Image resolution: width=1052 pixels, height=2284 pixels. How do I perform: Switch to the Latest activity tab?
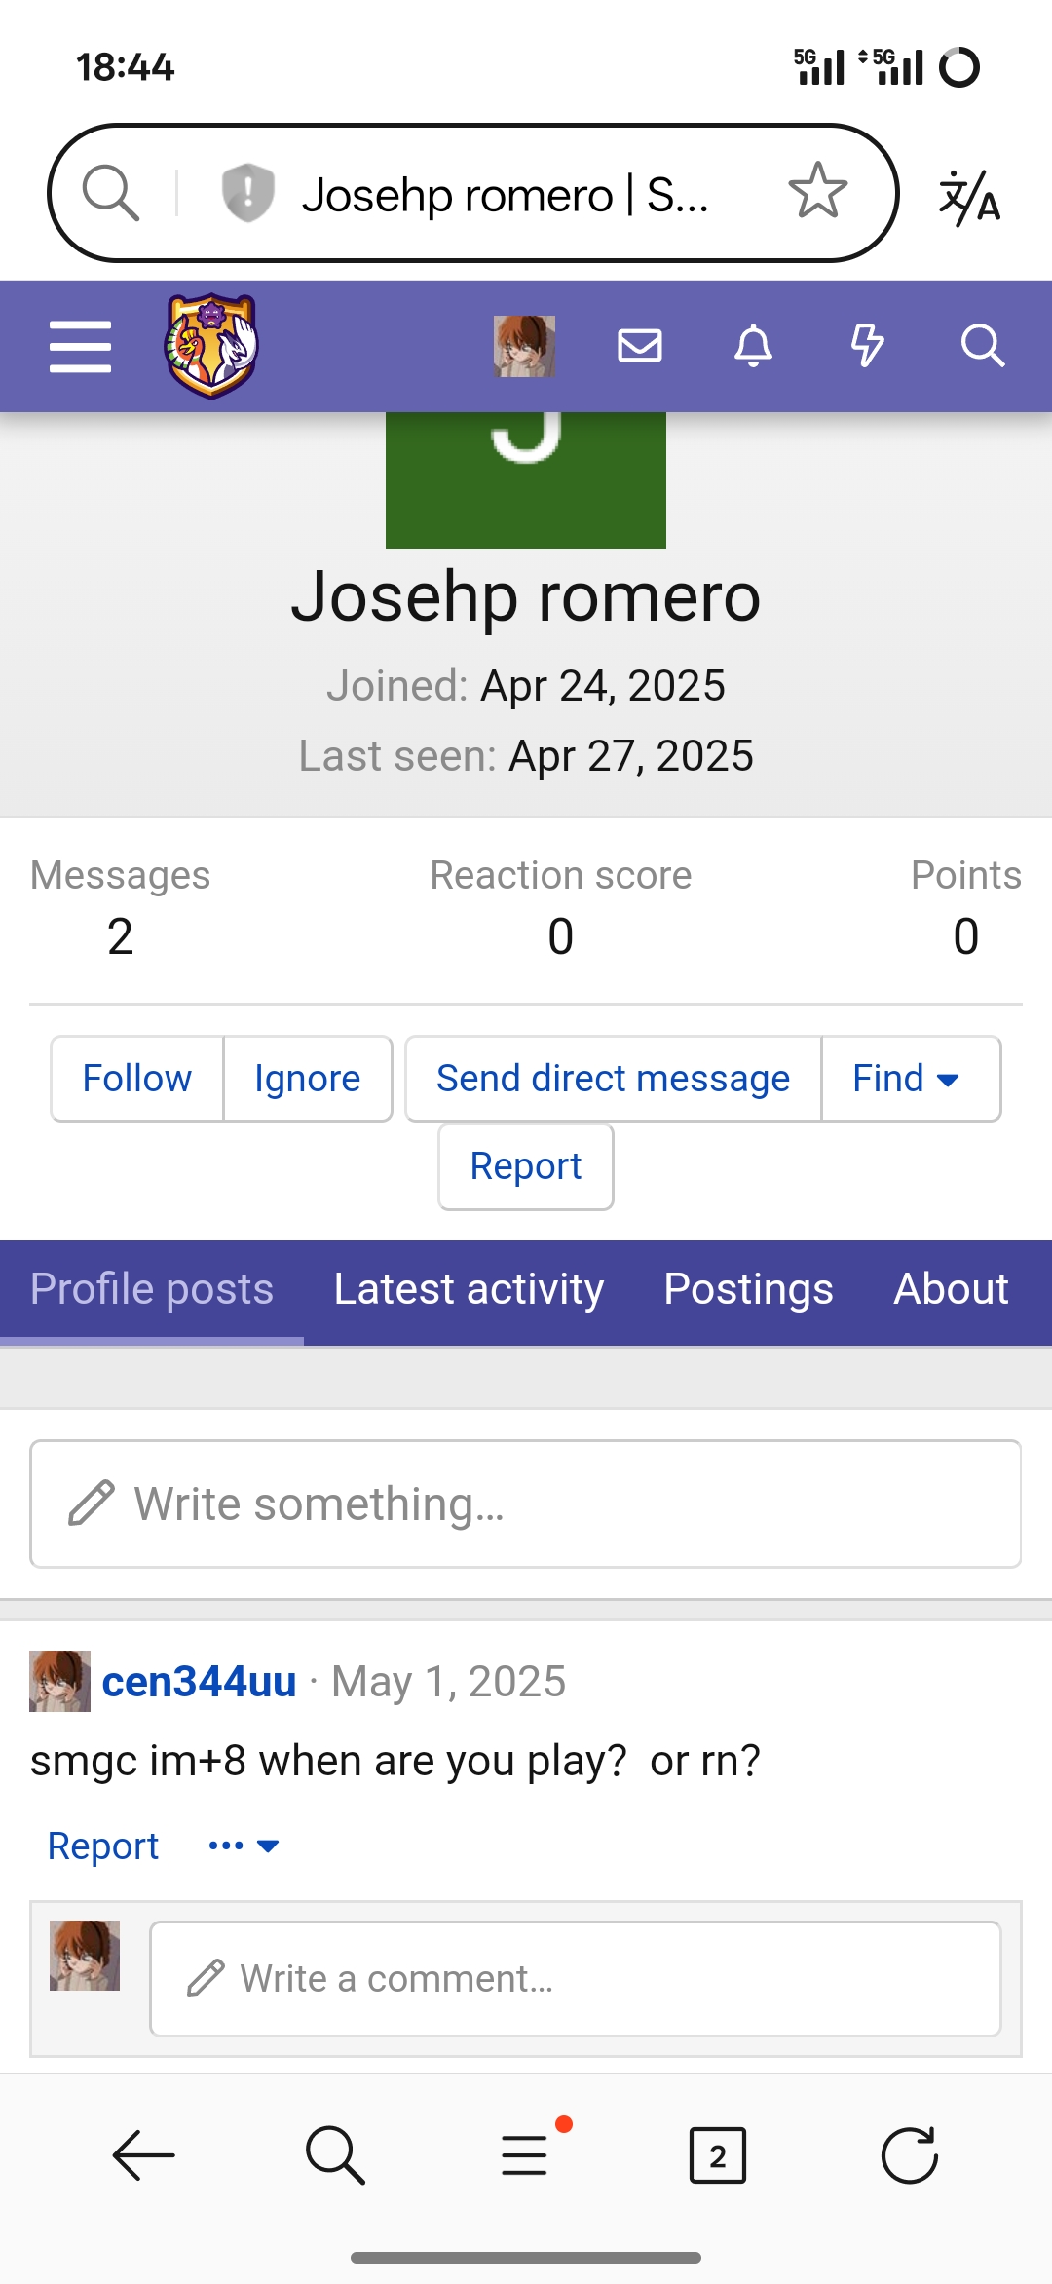point(469,1289)
